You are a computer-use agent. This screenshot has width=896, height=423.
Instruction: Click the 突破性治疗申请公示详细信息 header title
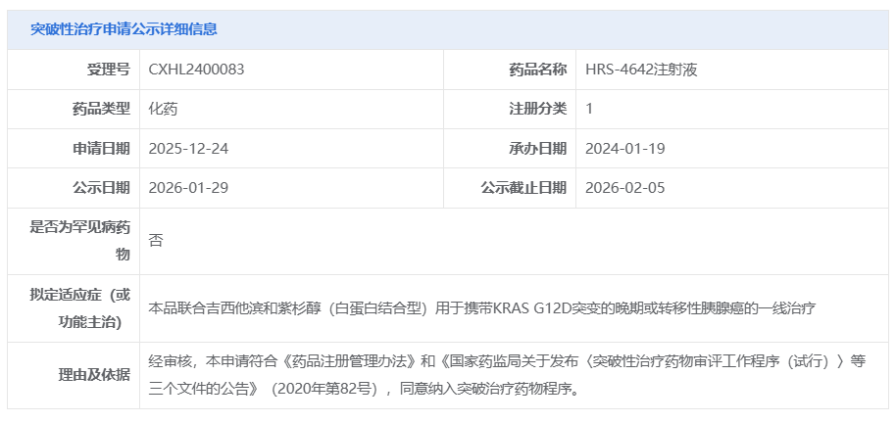124,29
